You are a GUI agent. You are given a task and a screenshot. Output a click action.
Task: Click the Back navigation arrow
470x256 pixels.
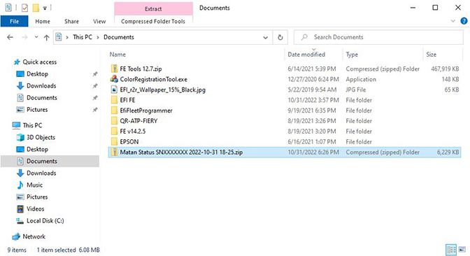tap(10, 37)
